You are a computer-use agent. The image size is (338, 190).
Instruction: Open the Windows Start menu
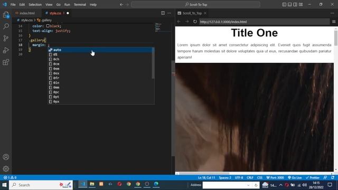[4, 185]
